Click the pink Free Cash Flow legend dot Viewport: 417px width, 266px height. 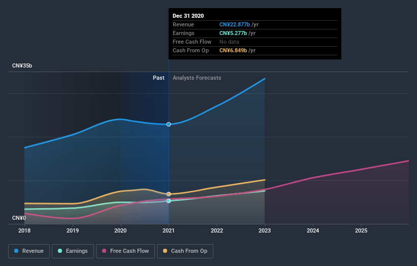pyautogui.click(x=104, y=251)
